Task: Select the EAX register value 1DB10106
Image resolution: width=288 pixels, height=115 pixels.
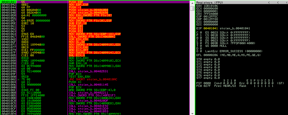Action: coord(211,6)
